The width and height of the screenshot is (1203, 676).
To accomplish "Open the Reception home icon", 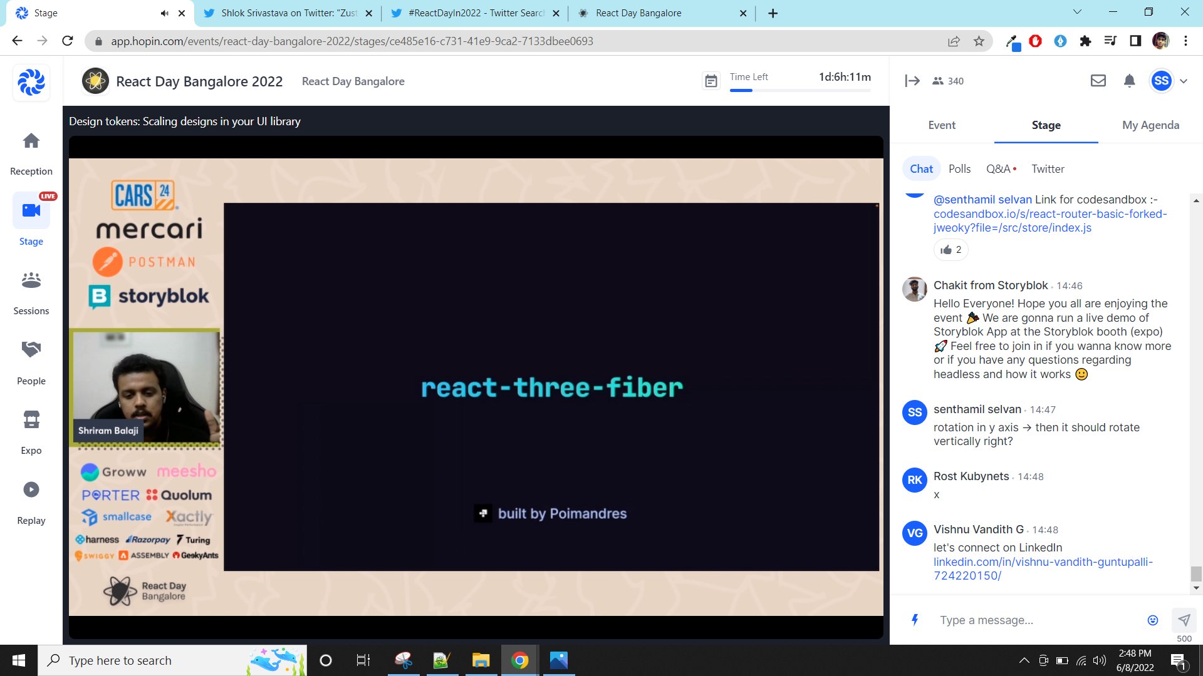I will tap(31, 141).
